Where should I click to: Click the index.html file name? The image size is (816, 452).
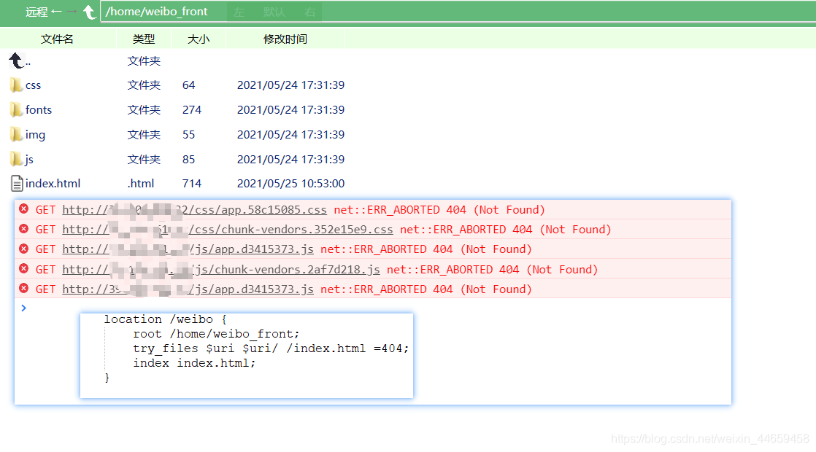[x=53, y=184]
